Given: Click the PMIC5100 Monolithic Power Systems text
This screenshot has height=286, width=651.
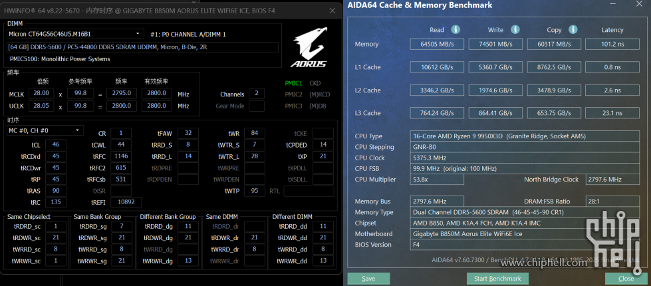Looking at the screenshot, I should point(60,59).
